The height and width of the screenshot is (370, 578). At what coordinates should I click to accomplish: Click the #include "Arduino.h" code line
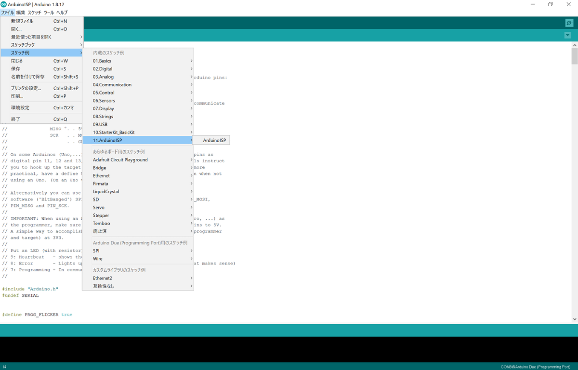(30, 289)
